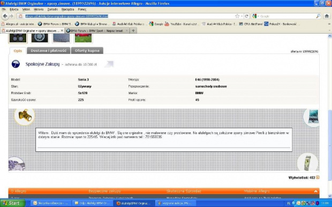The height and width of the screenshot is (207, 332).
Task: Expand the bookmarks toolbar overflow chevron
Action: click(329, 24)
